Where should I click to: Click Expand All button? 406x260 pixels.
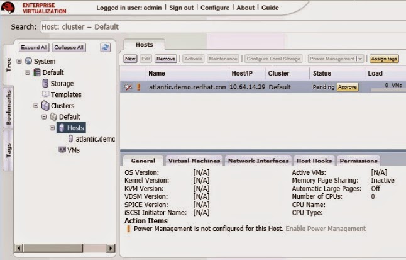[34, 47]
